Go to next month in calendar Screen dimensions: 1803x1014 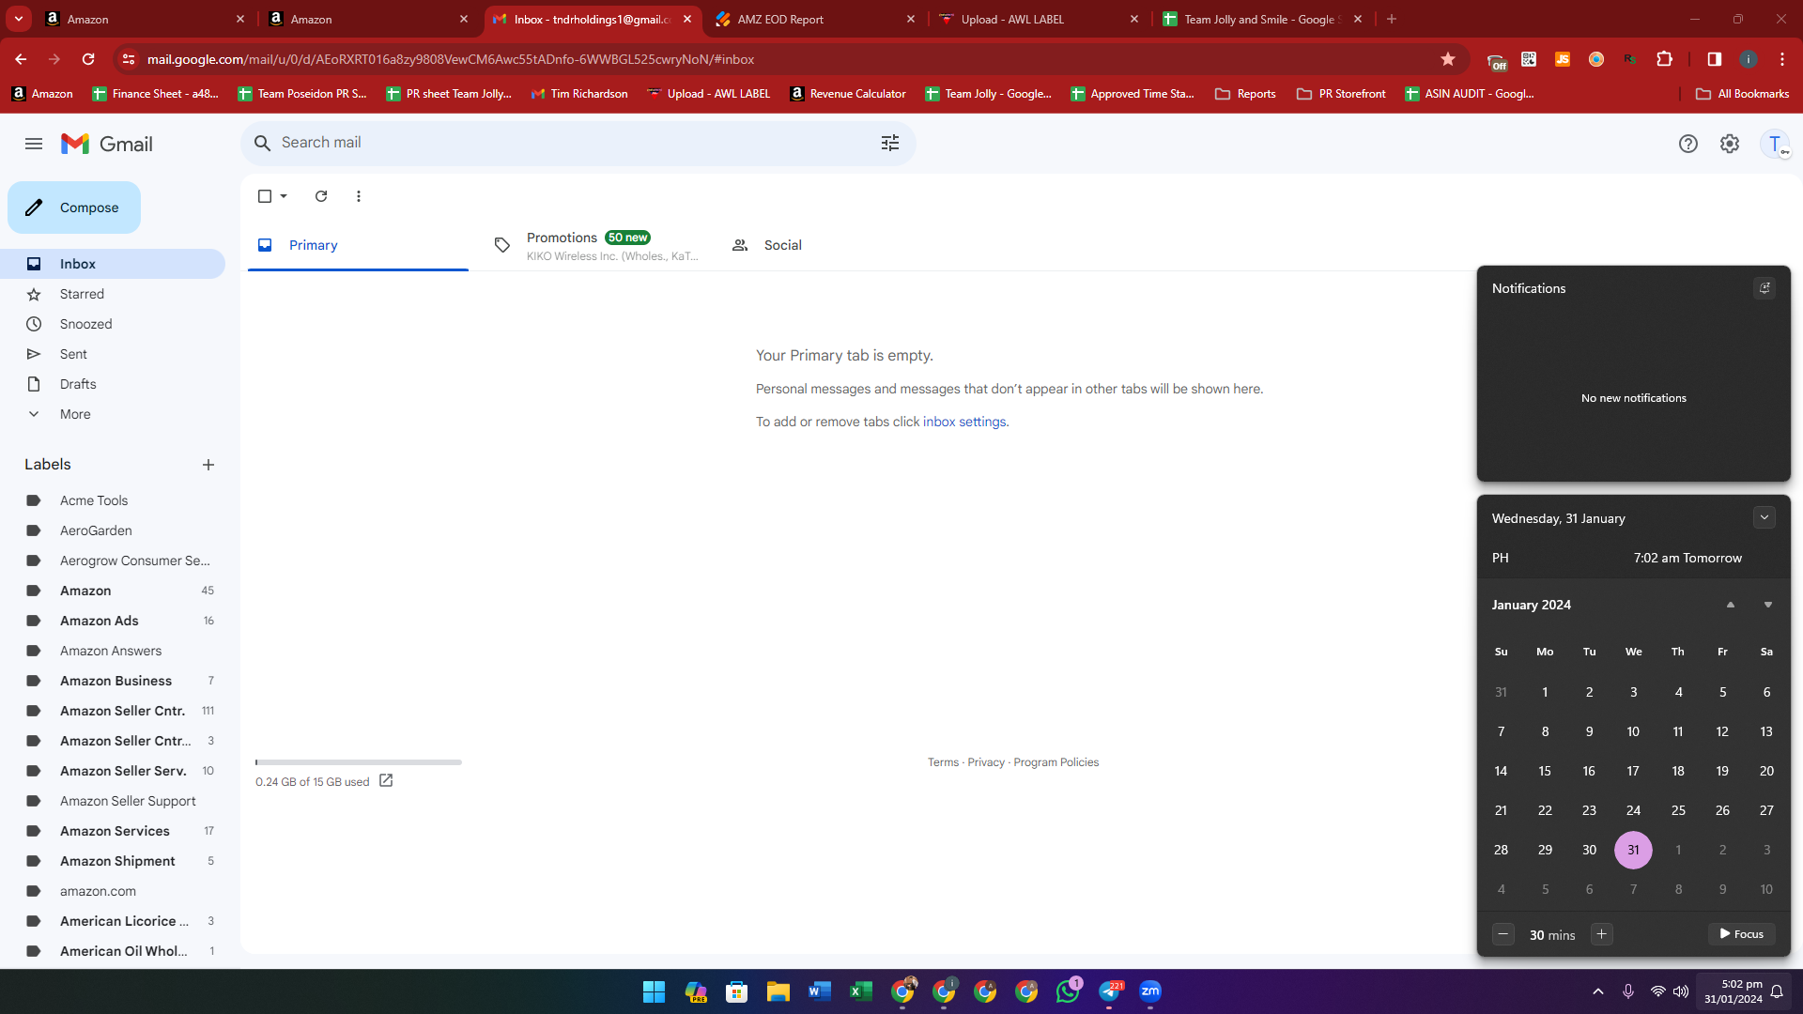(x=1768, y=605)
